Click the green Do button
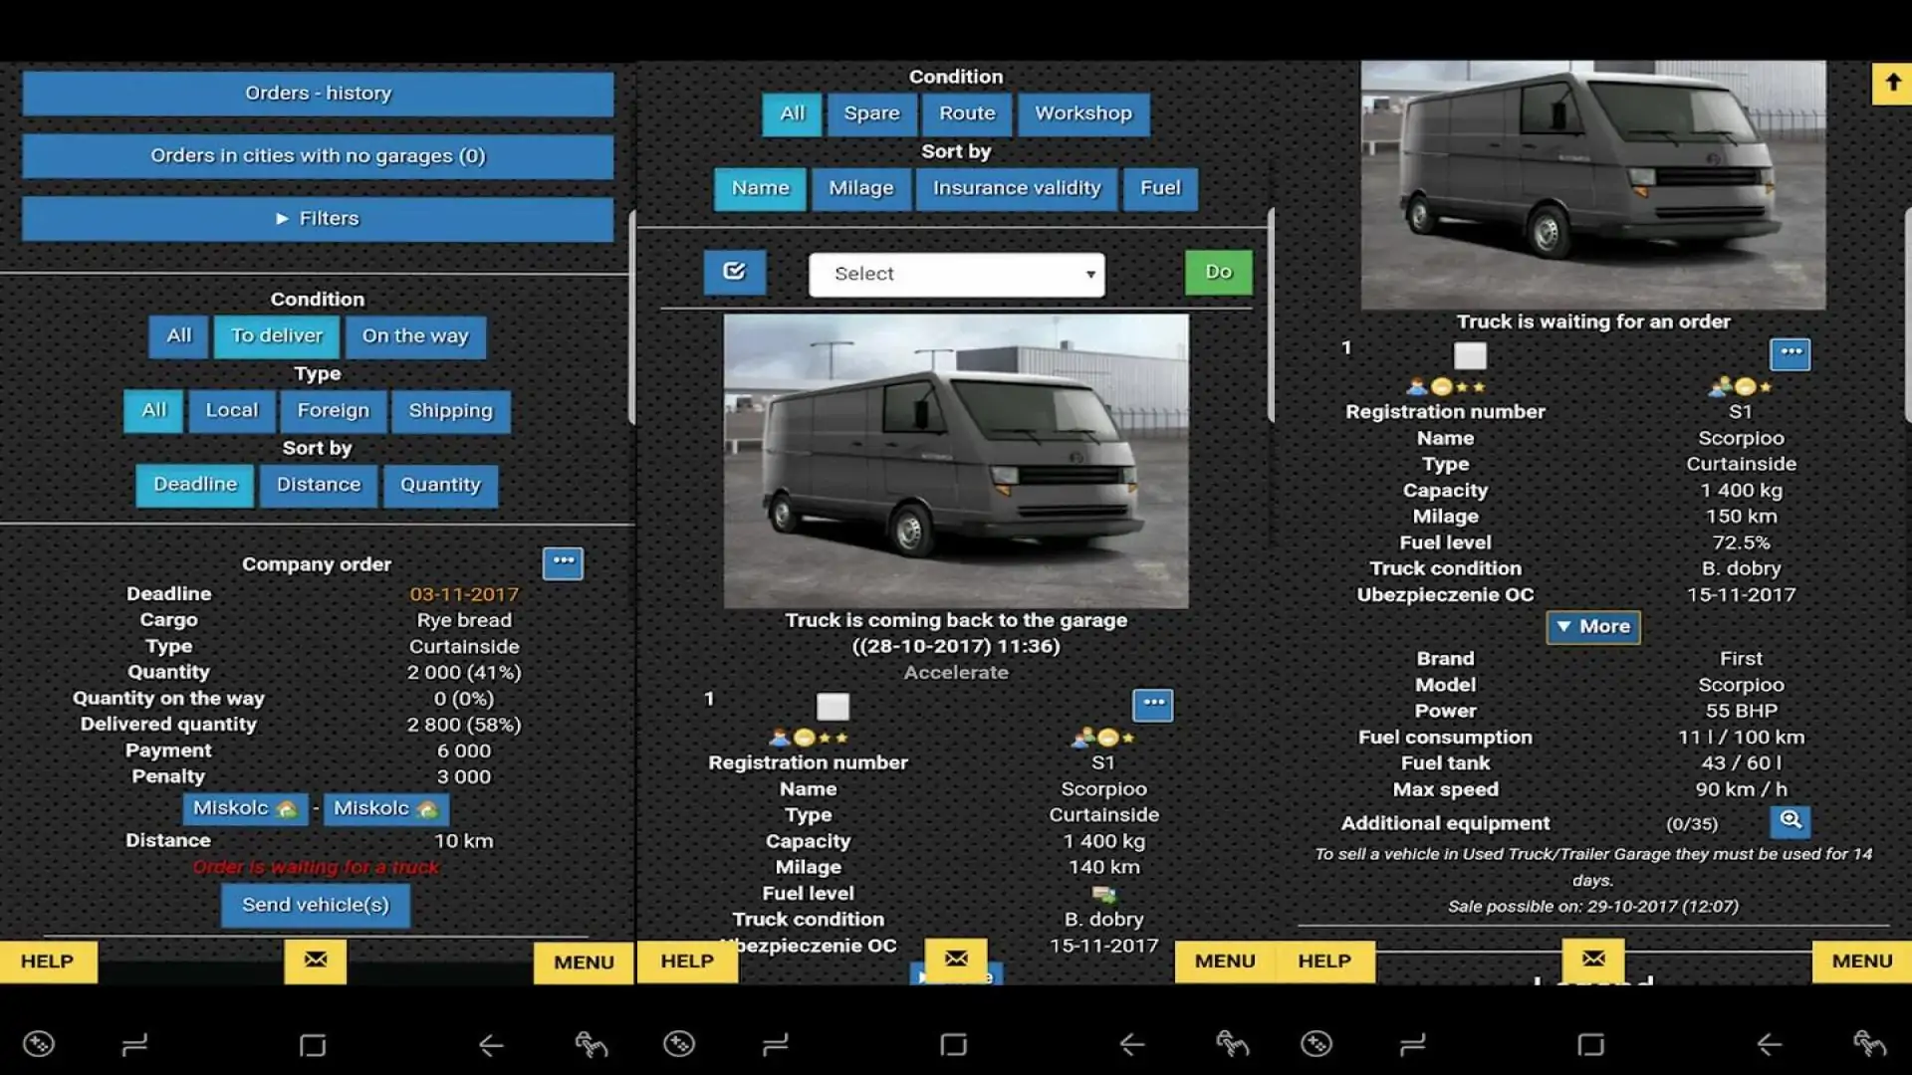1912x1075 pixels. [1219, 272]
